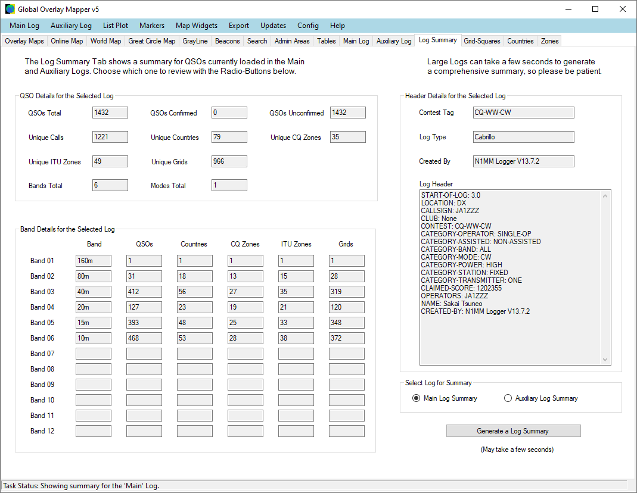Open the Markers menu
Image resolution: width=637 pixels, height=493 pixels.
pyautogui.click(x=152, y=26)
